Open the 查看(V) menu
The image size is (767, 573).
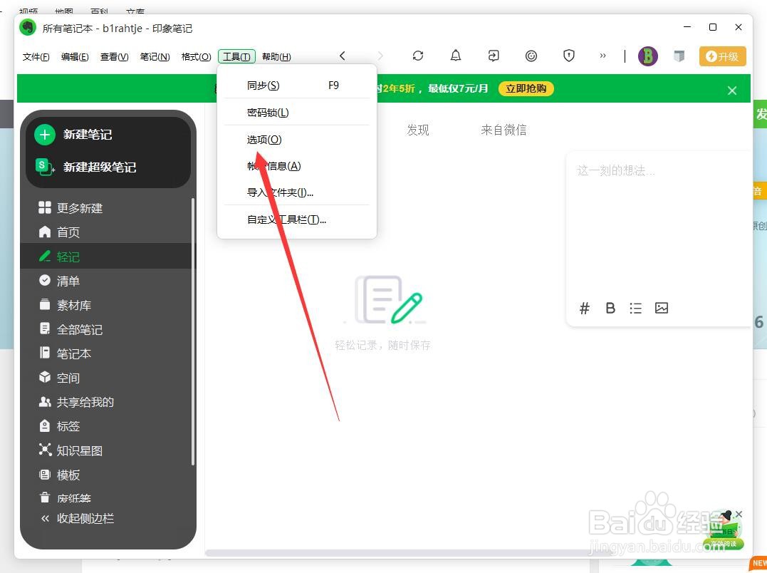tap(114, 57)
